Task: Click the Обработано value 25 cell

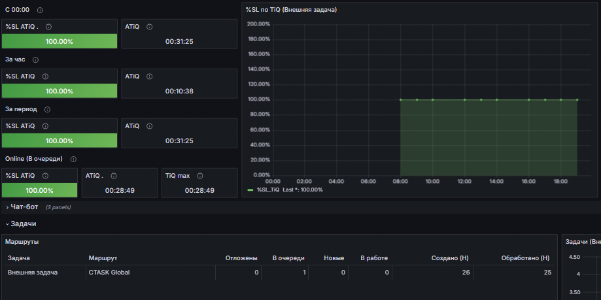Action: coord(513,273)
